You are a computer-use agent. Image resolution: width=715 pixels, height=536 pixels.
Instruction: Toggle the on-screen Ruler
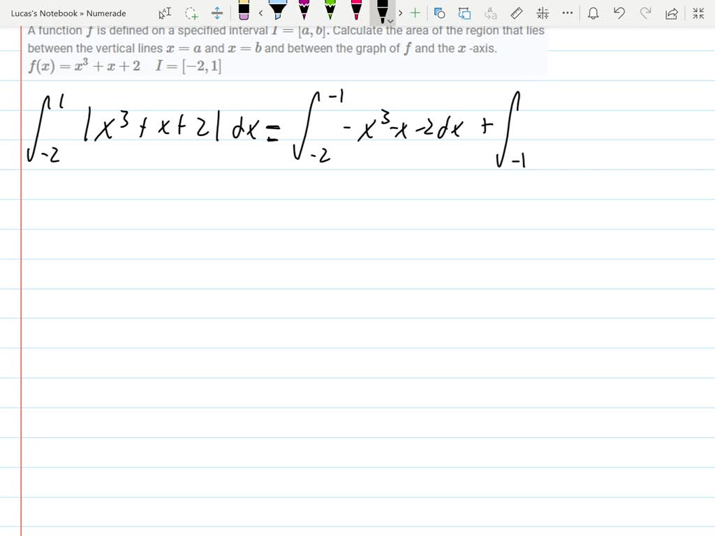pos(517,12)
